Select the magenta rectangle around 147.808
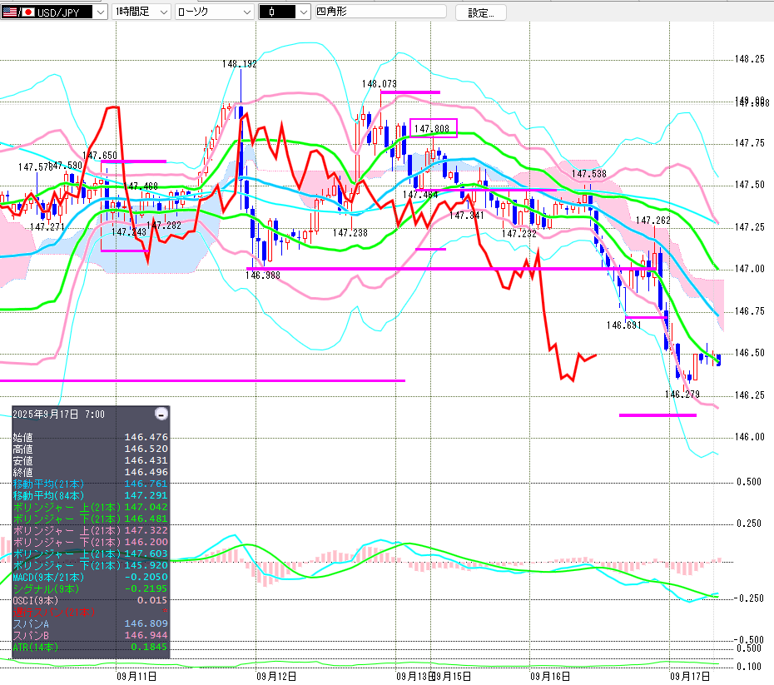This screenshot has height=685, width=774. pos(434,129)
